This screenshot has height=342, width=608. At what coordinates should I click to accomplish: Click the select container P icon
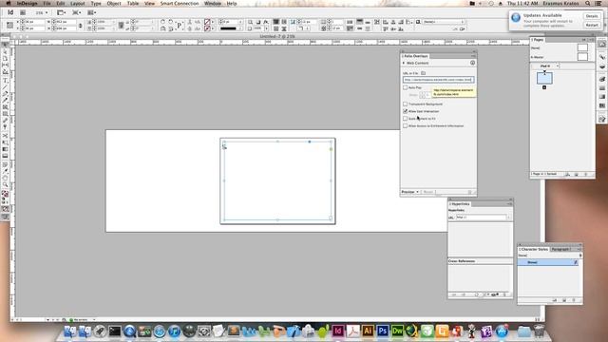180,26
